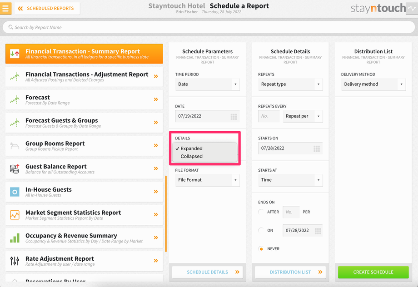Click the Financial Transactions Adjustment chart icon
Viewport: 418px width, 287px height.
point(15,77)
